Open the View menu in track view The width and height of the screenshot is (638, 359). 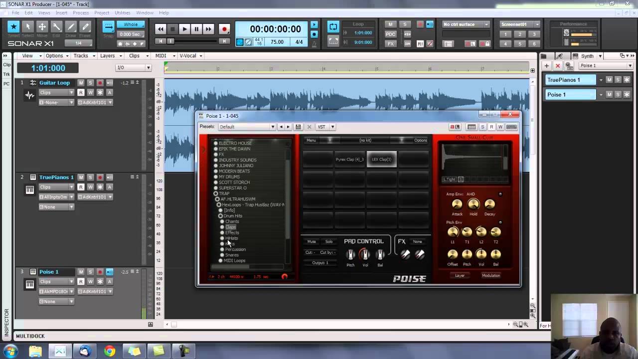(30, 56)
